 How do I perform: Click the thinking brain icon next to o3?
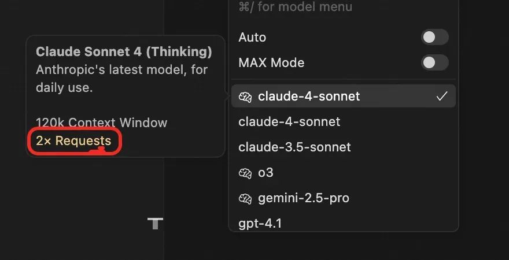[x=245, y=173]
